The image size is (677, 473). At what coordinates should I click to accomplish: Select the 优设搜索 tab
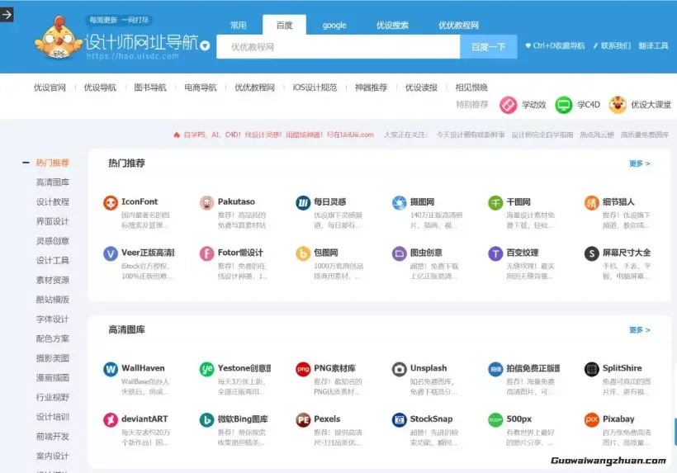tap(392, 26)
